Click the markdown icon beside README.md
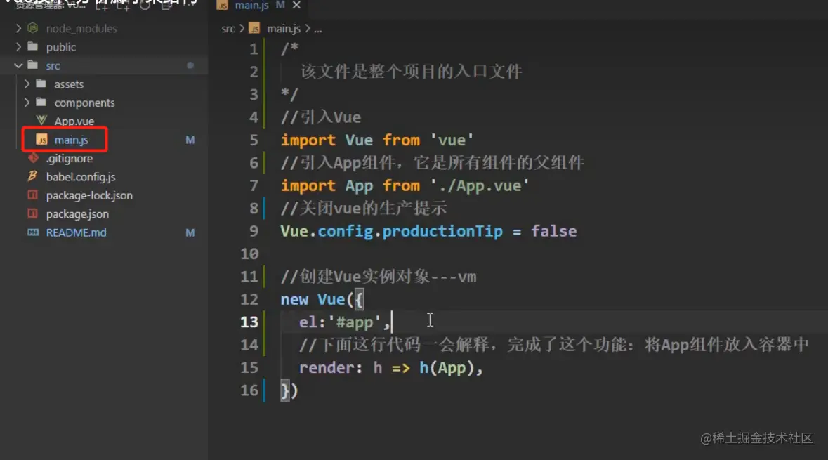This screenshot has width=828, height=460. pyautogui.click(x=33, y=232)
